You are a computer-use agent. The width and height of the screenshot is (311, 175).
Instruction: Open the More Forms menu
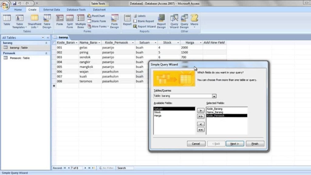[98, 26]
